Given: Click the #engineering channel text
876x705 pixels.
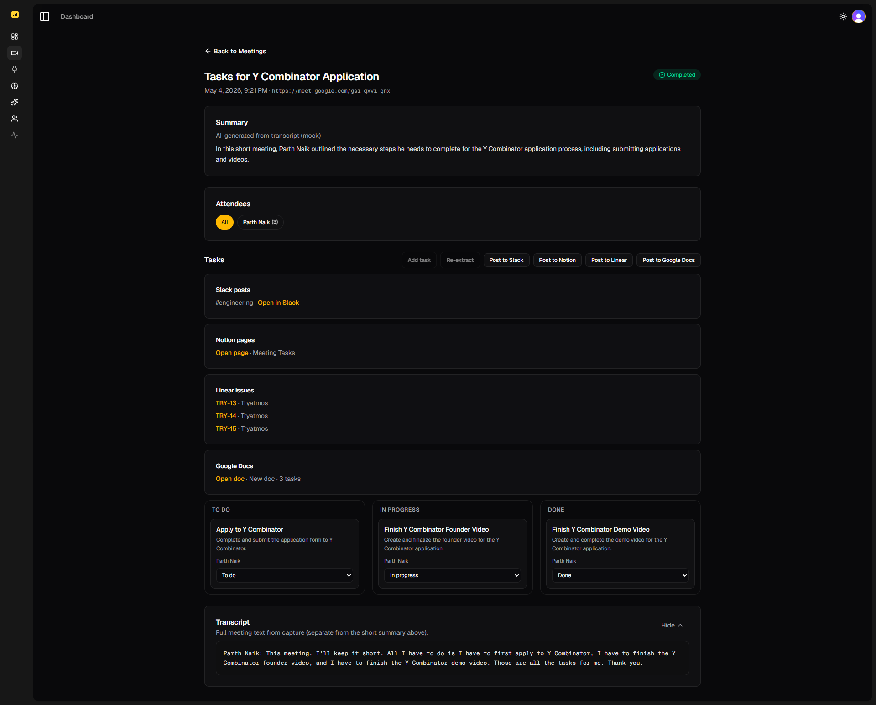Looking at the screenshot, I should 234,303.
